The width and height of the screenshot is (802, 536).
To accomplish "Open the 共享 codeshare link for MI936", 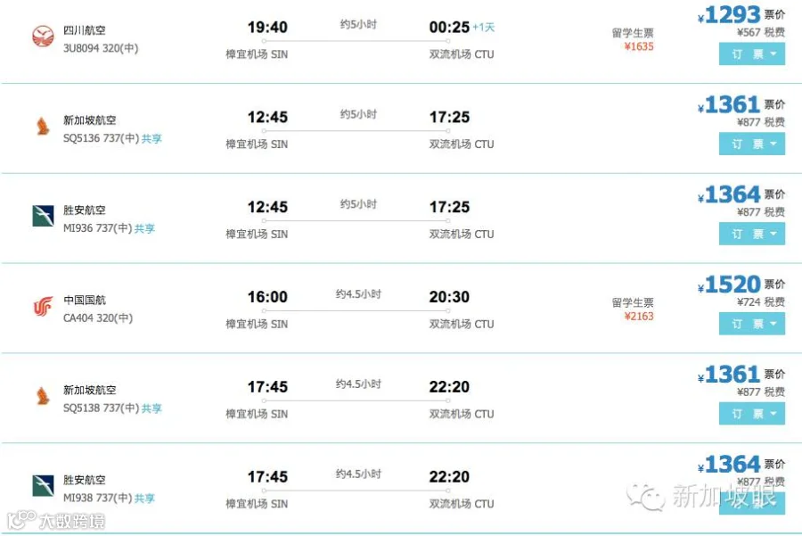I will pos(144,228).
